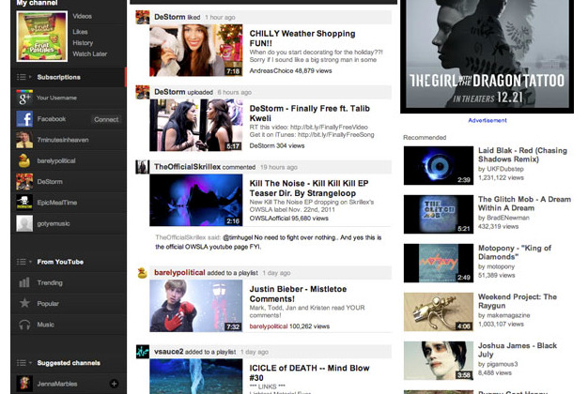The height and width of the screenshot is (394, 588).
Task: Click the barelypolitical duck avatar in the sidebar
Action: pos(24,160)
